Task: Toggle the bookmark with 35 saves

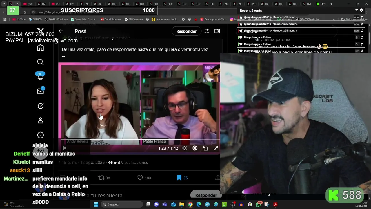Action: (182, 178)
